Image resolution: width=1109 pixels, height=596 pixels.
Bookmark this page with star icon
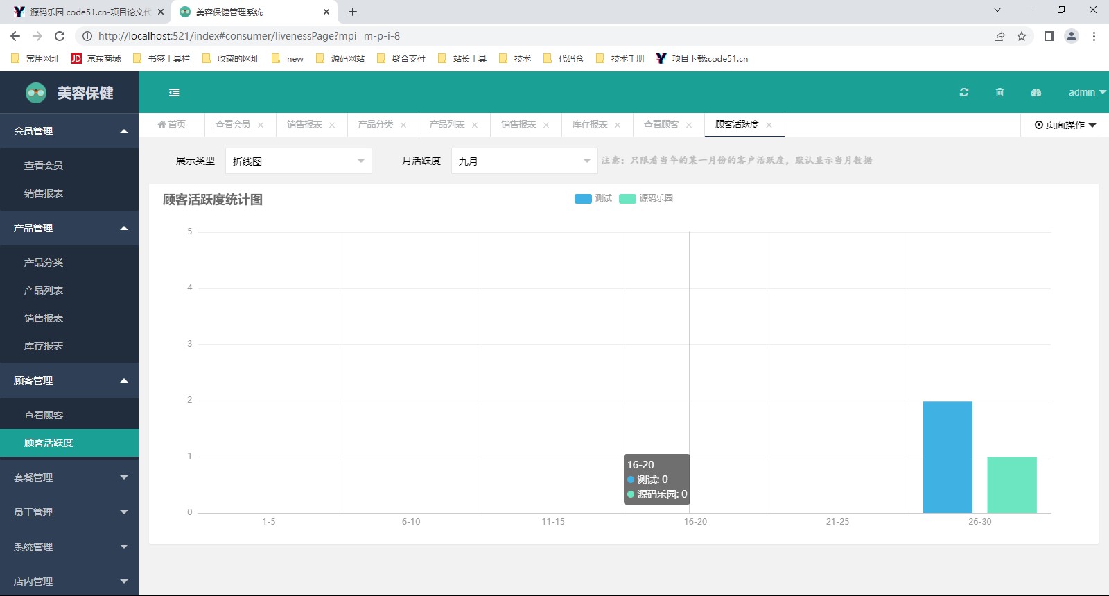(x=1022, y=36)
